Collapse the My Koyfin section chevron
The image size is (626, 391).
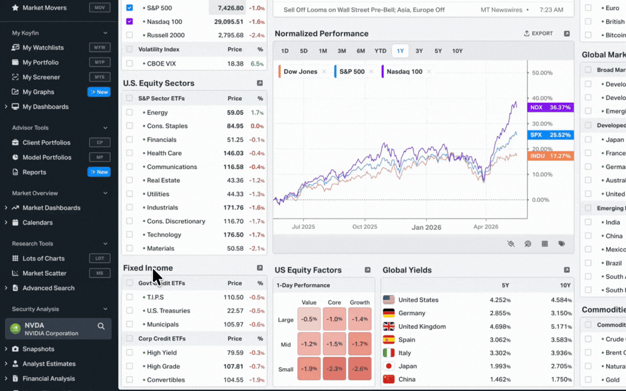105,33
